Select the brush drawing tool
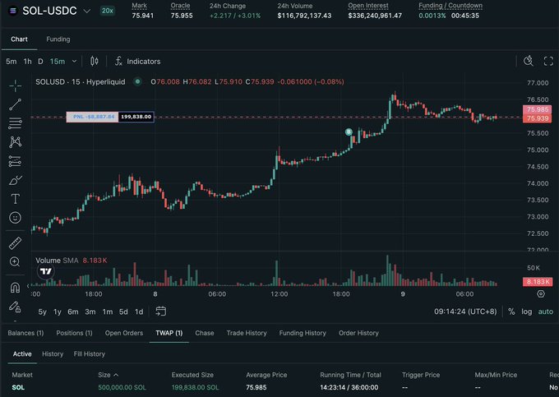 point(15,180)
